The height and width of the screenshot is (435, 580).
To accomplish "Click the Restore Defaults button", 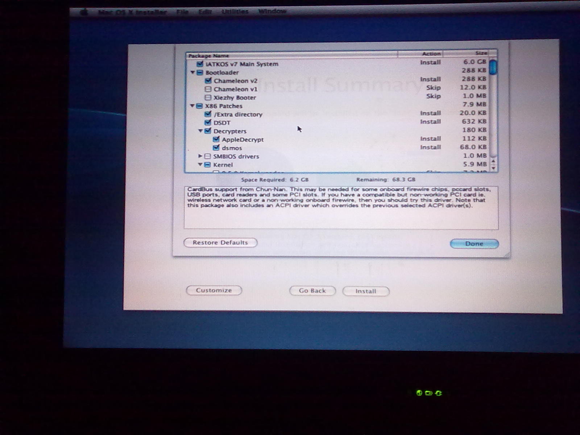I will click(220, 243).
